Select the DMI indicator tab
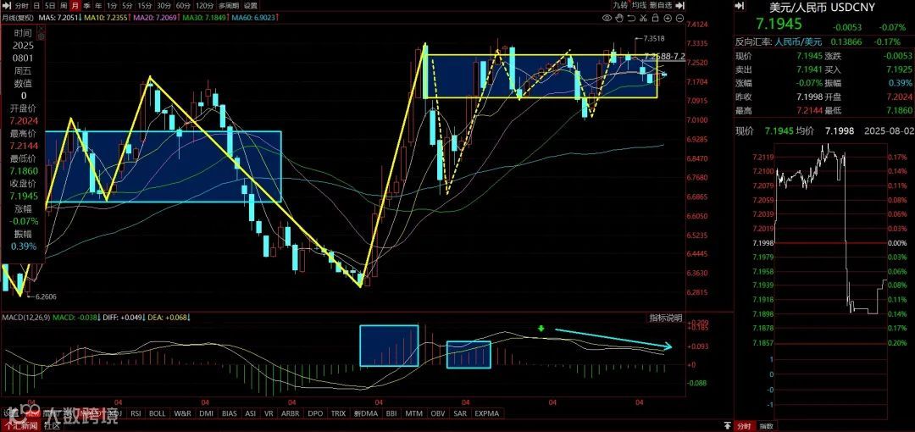Image resolution: width=915 pixels, height=432 pixels. coord(206,413)
